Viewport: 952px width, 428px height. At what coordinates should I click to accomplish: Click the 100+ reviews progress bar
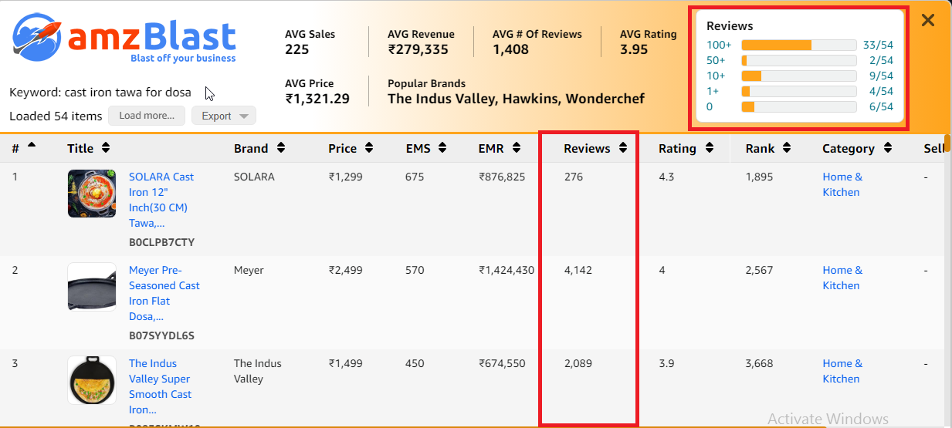(x=799, y=45)
